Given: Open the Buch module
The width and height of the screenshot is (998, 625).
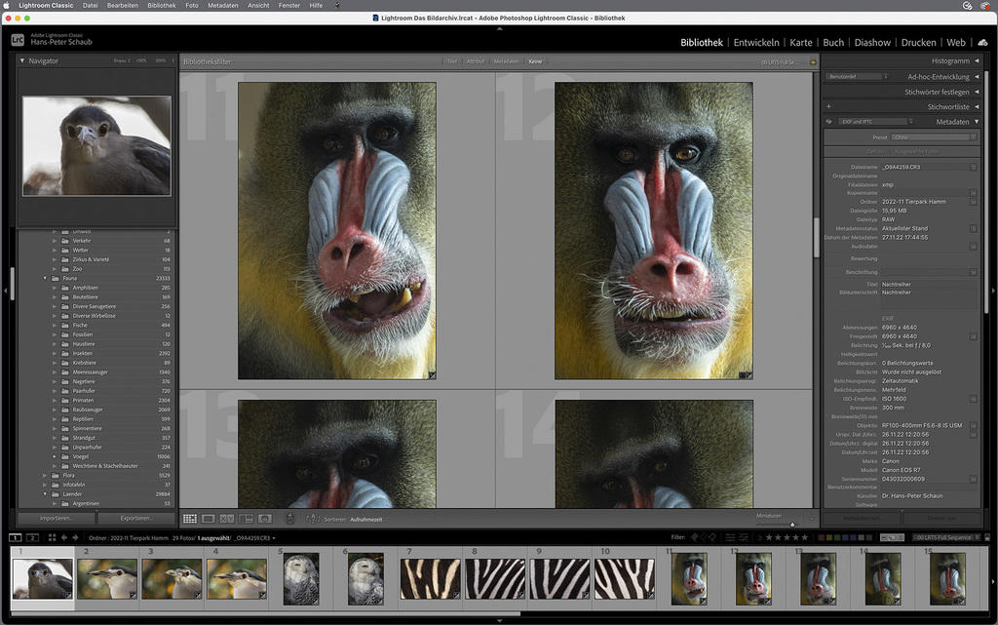Looking at the screenshot, I should pyautogui.click(x=833, y=43).
